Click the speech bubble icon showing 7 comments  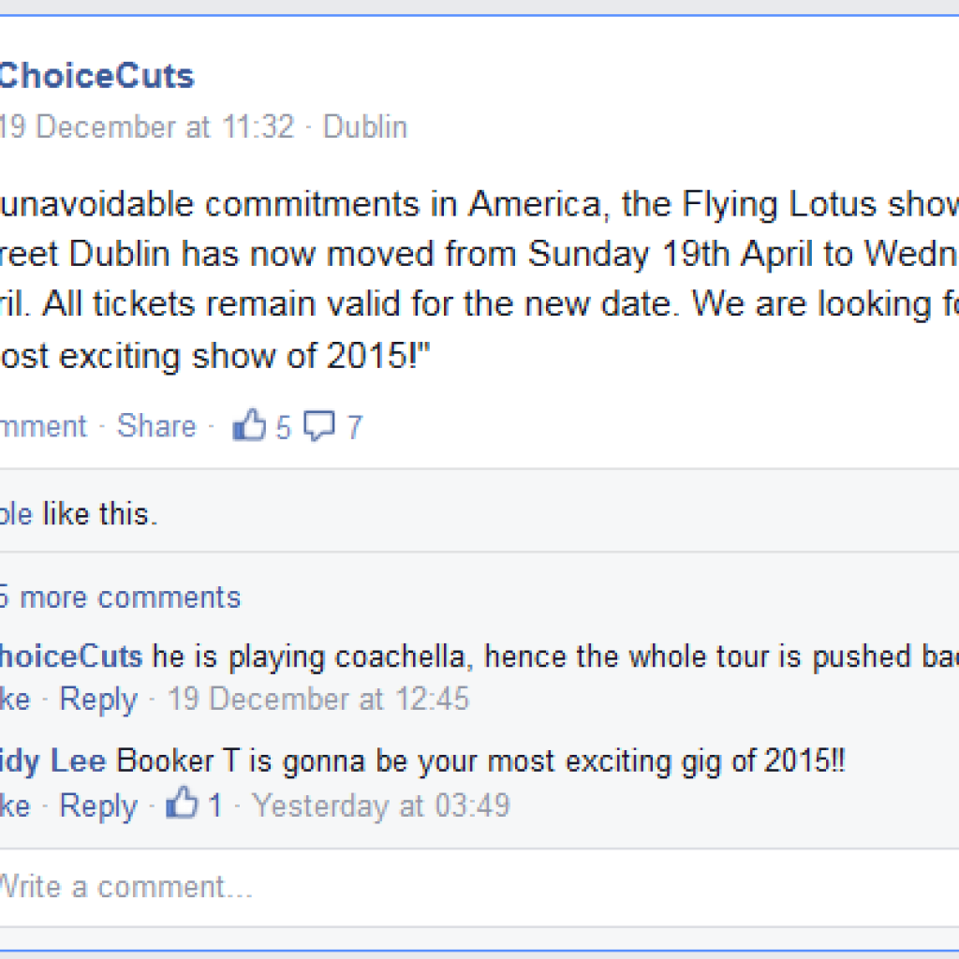[x=318, y=426]
